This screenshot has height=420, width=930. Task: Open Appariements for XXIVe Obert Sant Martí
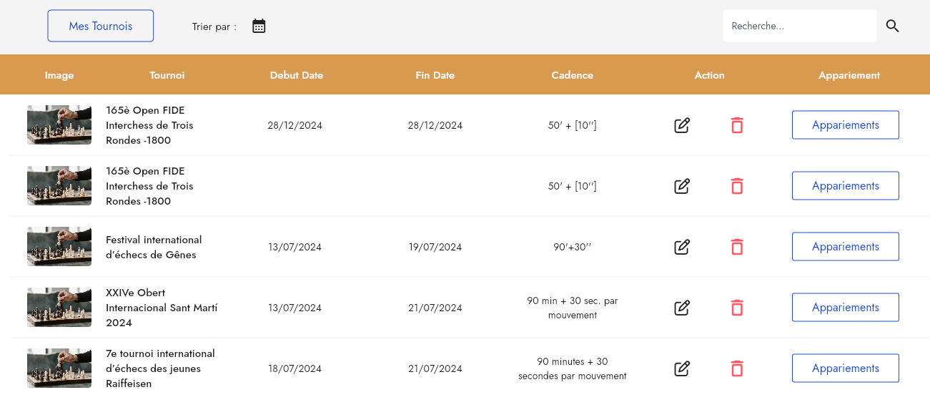point(845,308)
